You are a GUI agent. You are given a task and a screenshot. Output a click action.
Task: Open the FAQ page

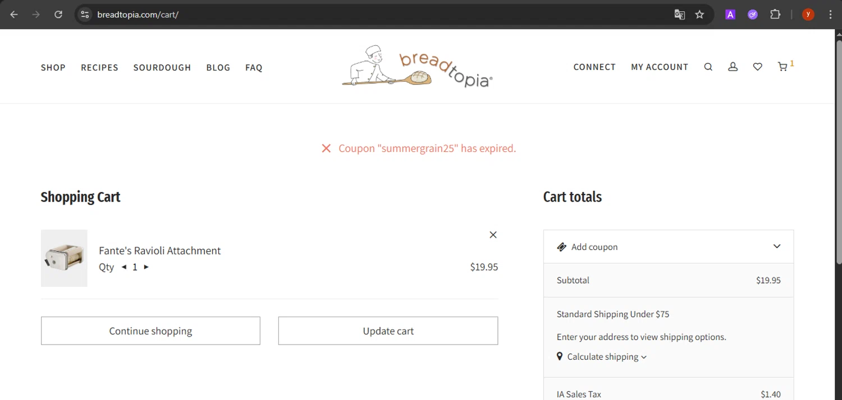click(x=254, y=67)
